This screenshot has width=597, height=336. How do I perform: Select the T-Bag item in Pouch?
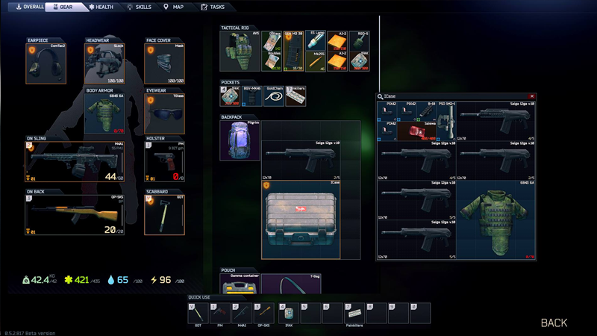(291, 284)
